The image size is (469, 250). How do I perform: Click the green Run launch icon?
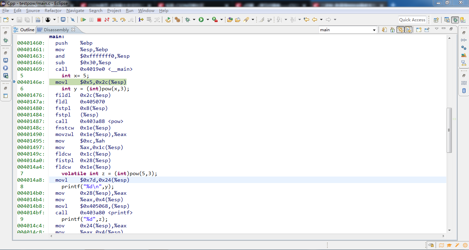pyautogui.click(x=201, y=20)
